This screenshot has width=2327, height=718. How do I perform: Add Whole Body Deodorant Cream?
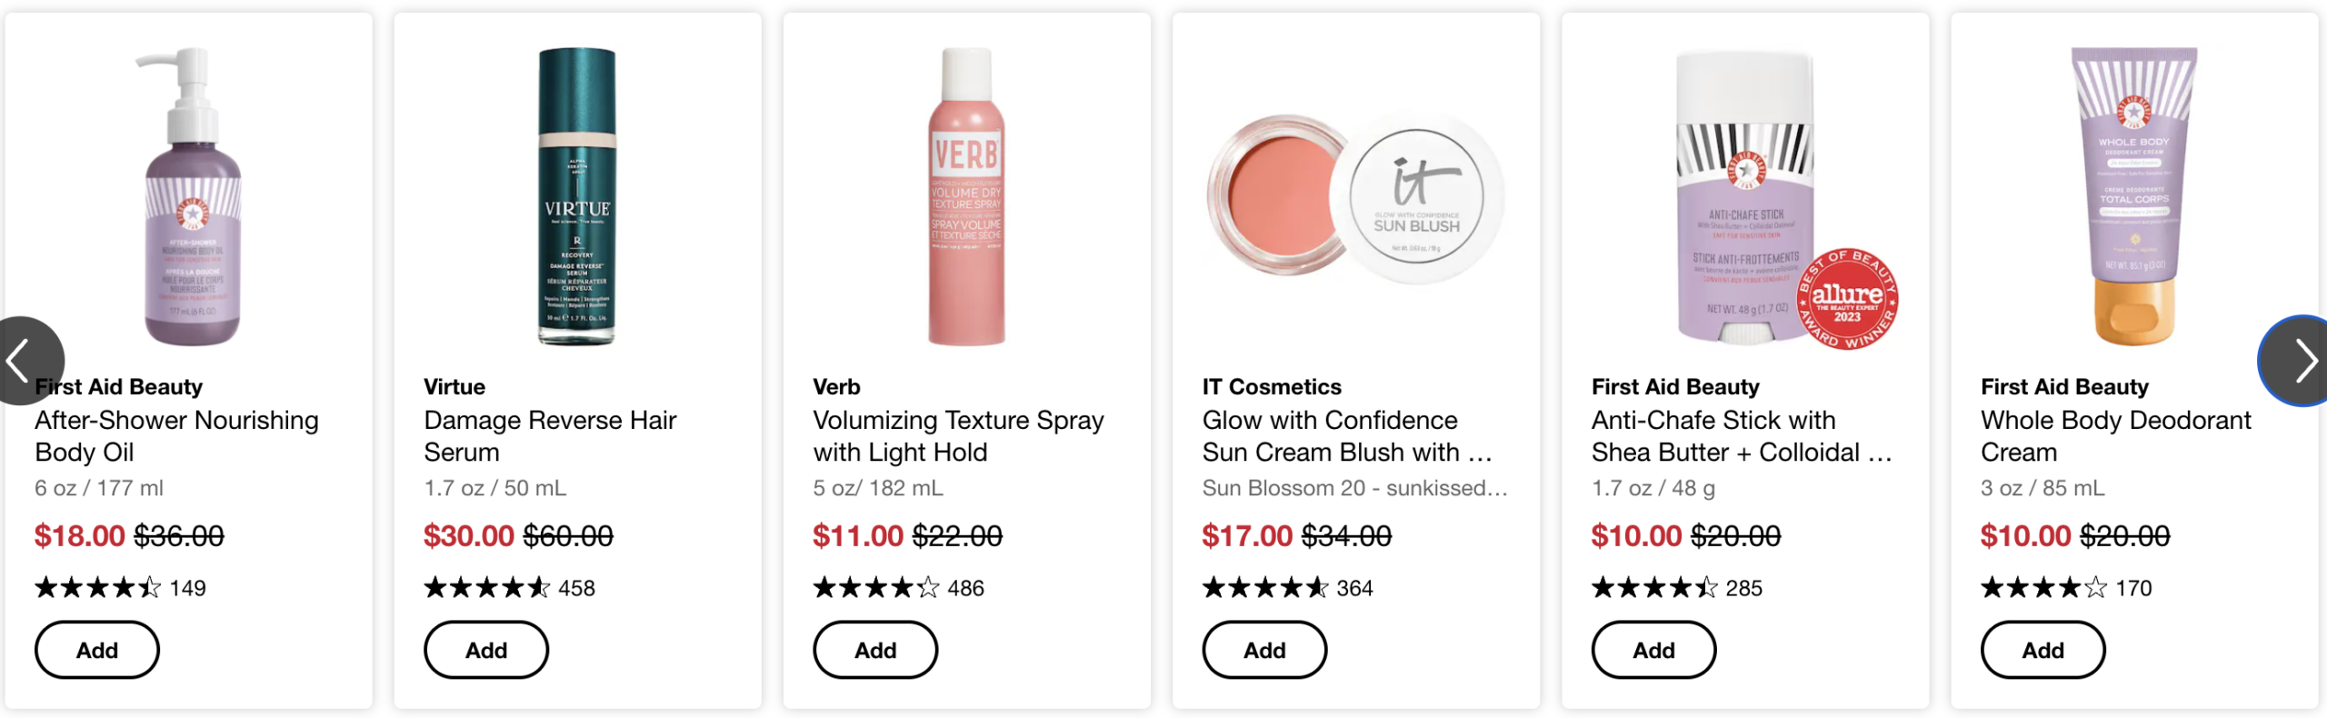2042,650
